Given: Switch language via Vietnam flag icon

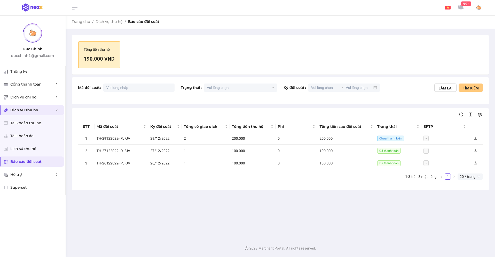Looking at the screenshot, I should [x=447, y=7].
